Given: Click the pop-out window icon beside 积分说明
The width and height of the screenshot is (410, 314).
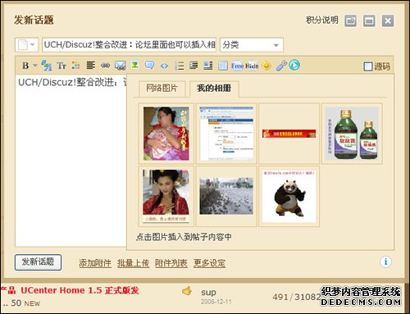Looking at the screenshot, I should (x=350, y=20).
